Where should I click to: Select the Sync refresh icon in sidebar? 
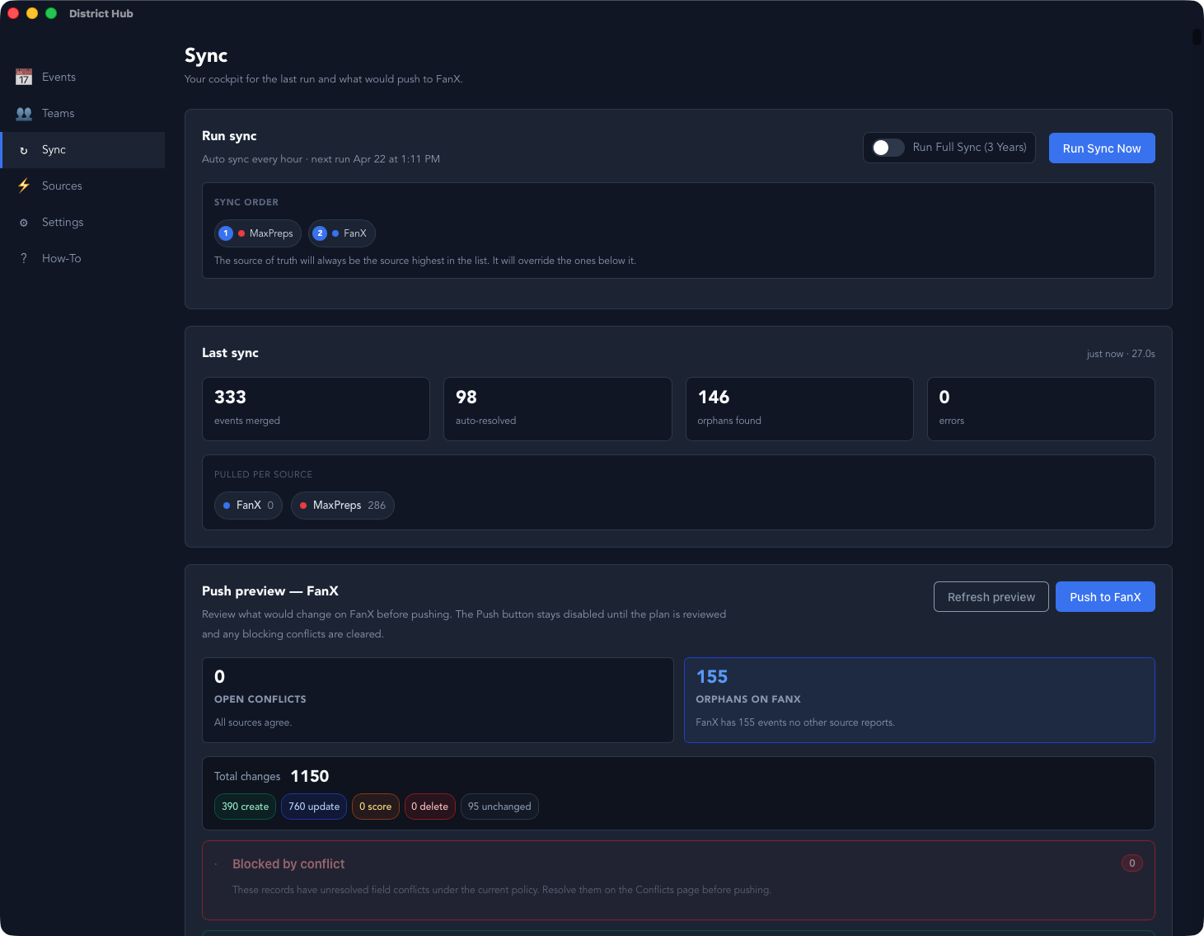[x=24, y=149]
